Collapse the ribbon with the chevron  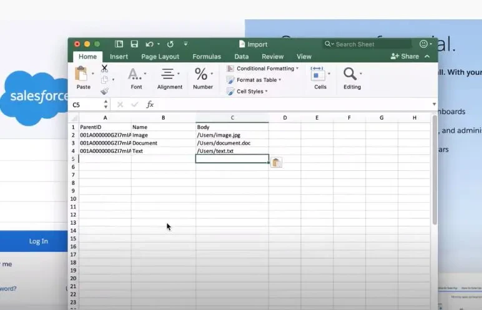coord(427,57)
